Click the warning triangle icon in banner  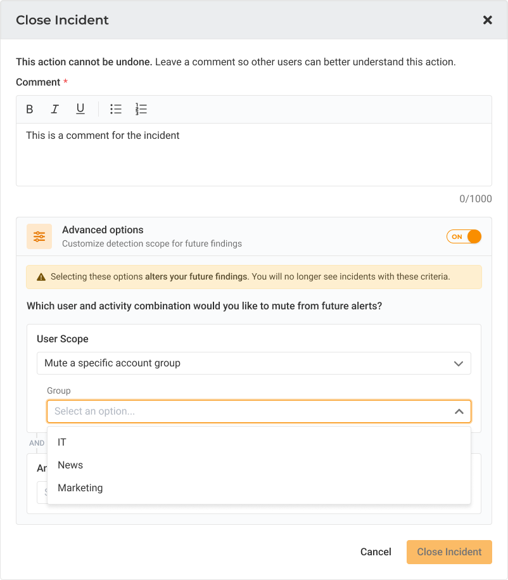(x=41, y=277)
